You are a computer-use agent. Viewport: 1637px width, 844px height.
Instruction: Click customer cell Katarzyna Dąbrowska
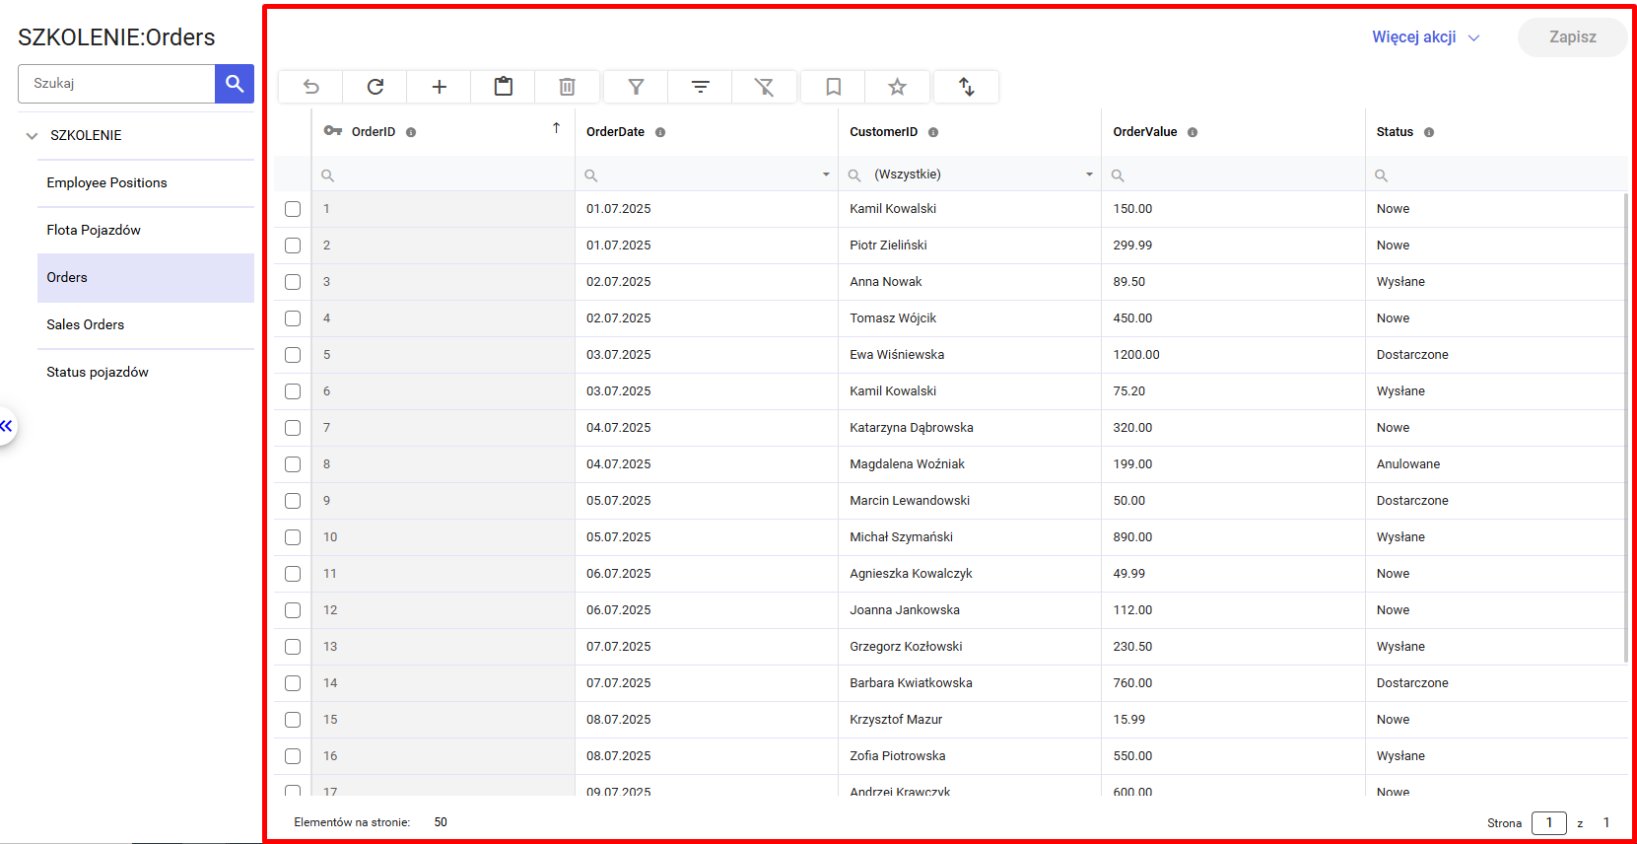970,428
